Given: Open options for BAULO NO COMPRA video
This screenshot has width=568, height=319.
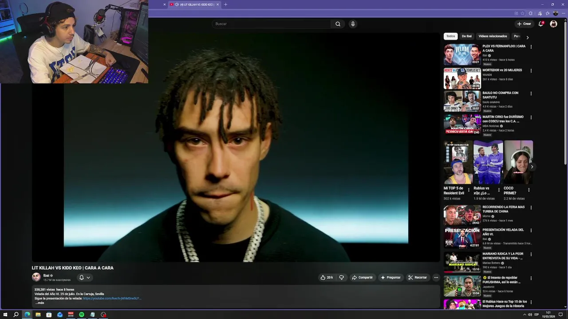Looking at the screenshot, I should 531,93.
